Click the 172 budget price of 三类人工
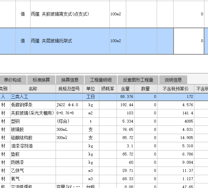The height and width of the screenshot is (188, 208). pos(190,97)
